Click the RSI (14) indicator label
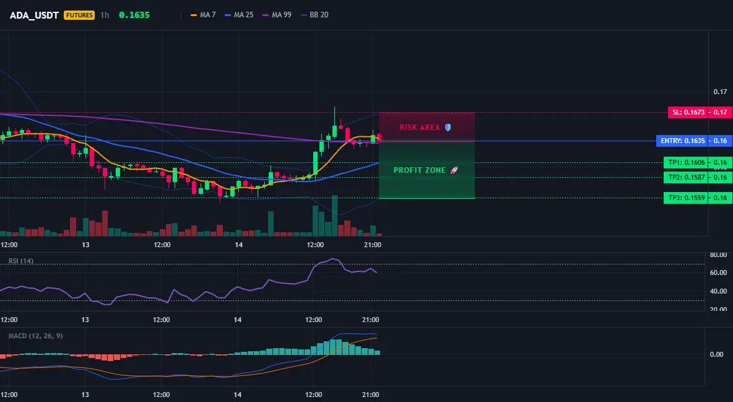Image resolution: width=733 pixels, height=402 pixels. pyautogui.click(x=21, y=261)
